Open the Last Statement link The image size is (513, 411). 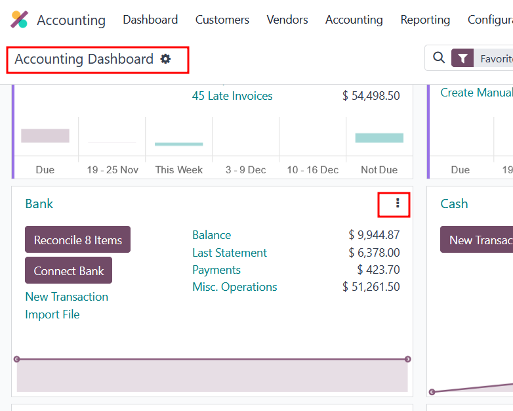tap(230, 253)
